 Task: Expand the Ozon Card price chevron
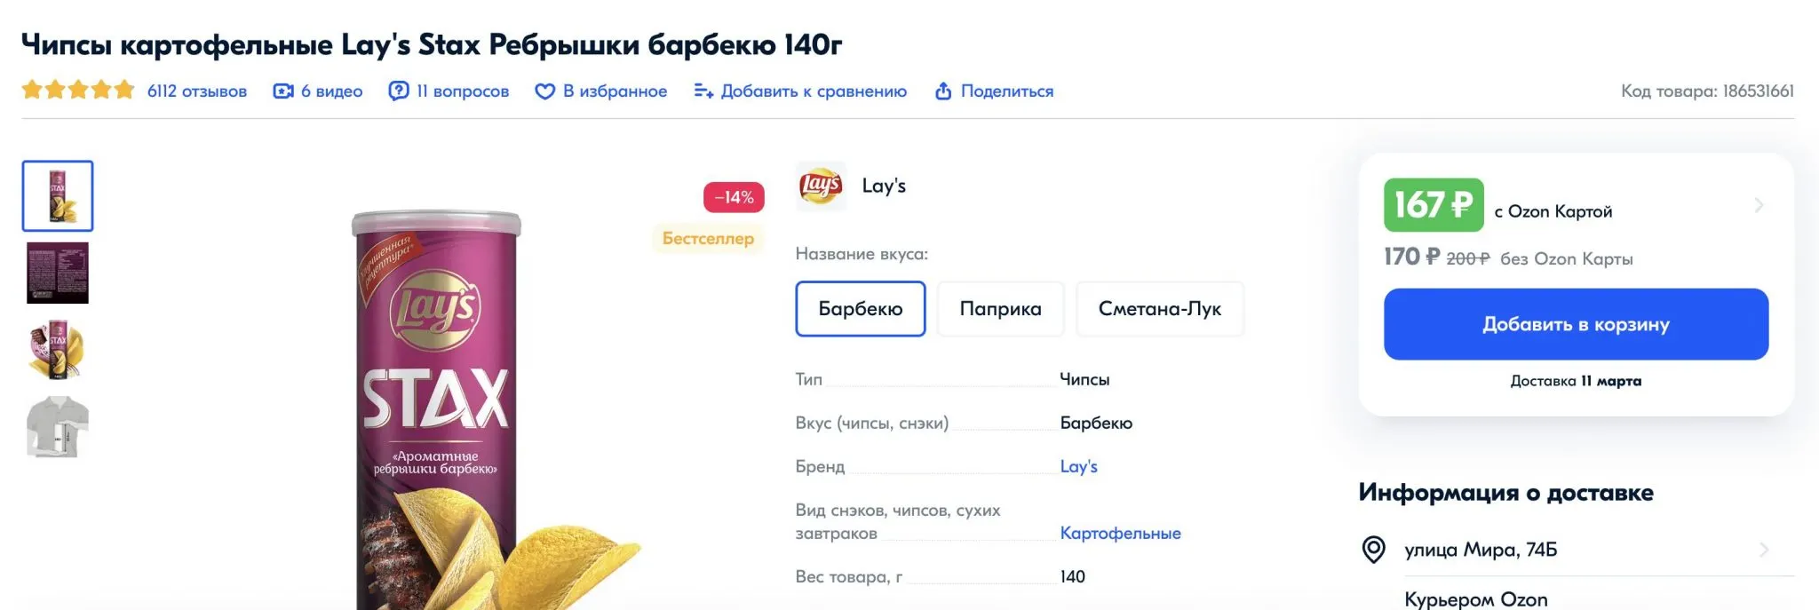(1759, 205)
